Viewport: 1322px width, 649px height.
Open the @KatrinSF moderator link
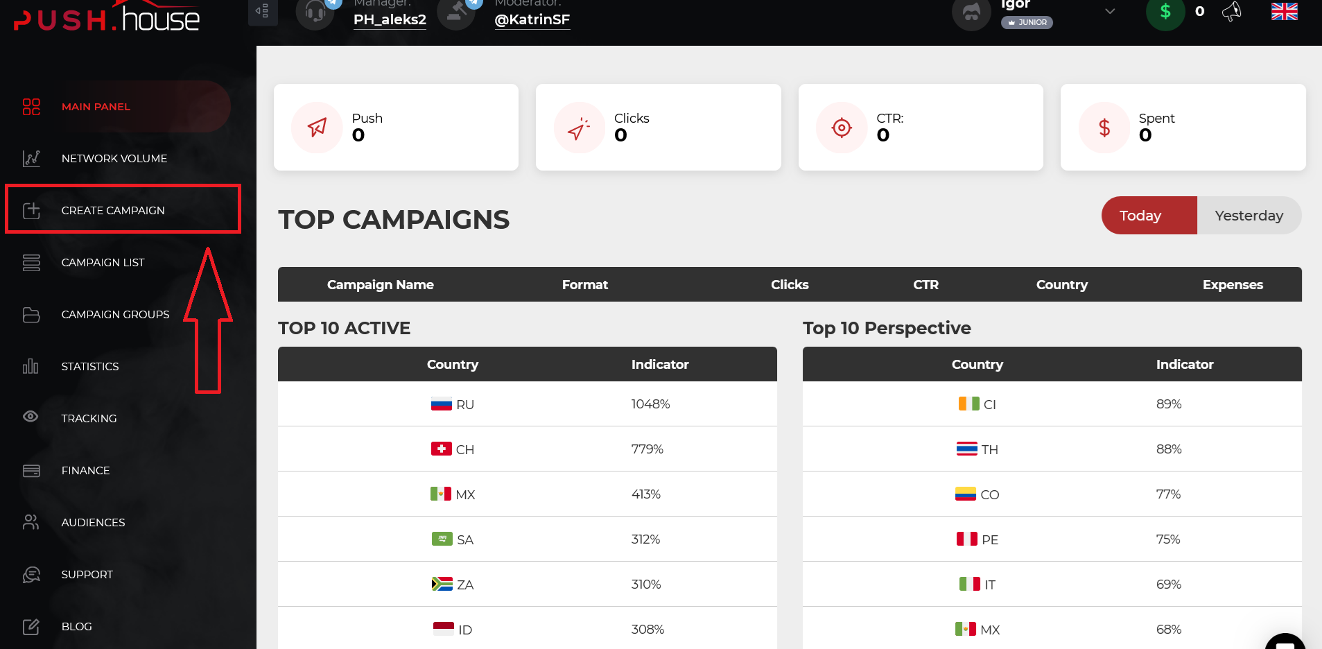click(x=532, y=19)
